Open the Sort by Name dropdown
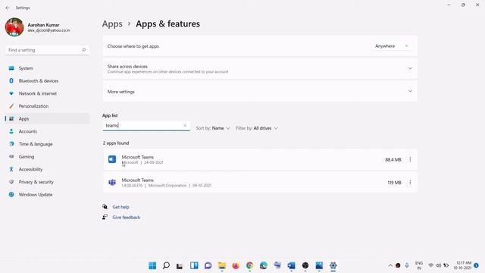The width and height of the screenshot is (485, 273). point(213,128)
